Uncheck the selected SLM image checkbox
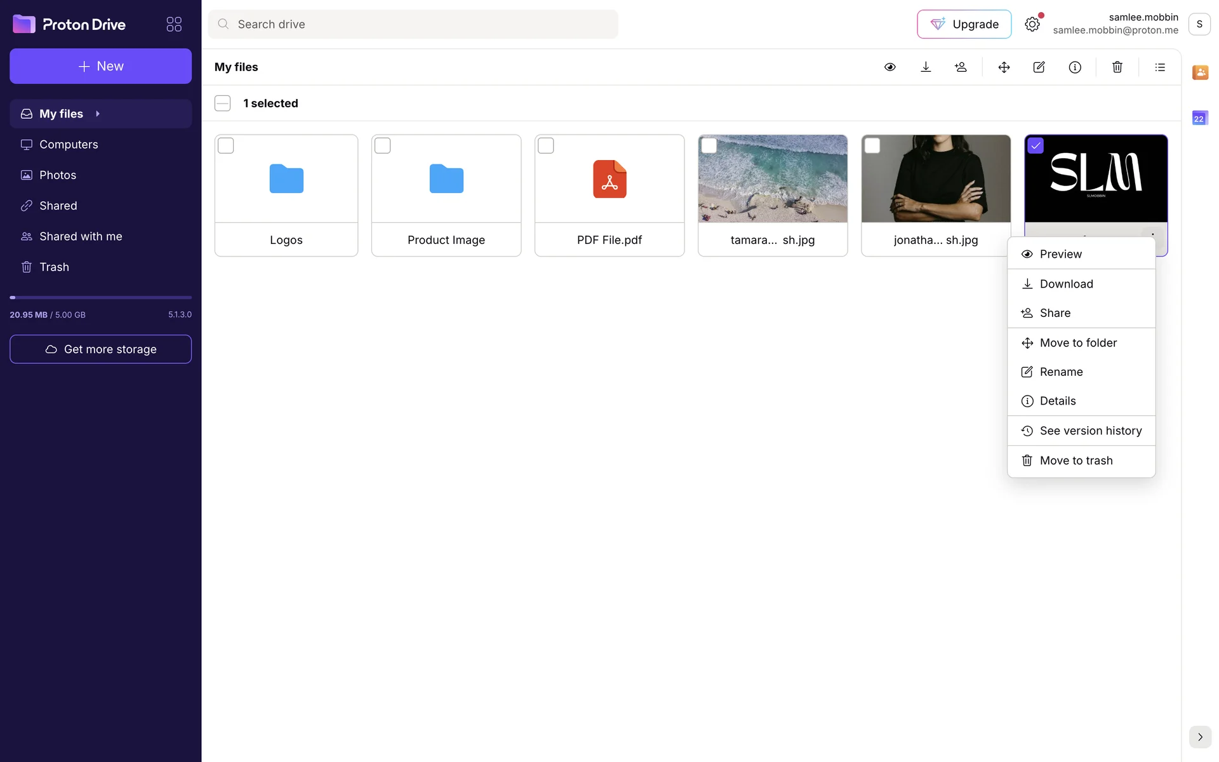Image resolution: width=1219 pixels, height=762 pixels. tap(1036, 145)
